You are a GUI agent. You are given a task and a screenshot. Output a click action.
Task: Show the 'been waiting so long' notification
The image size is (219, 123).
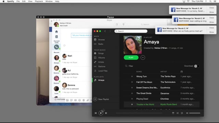coord(211,22)
